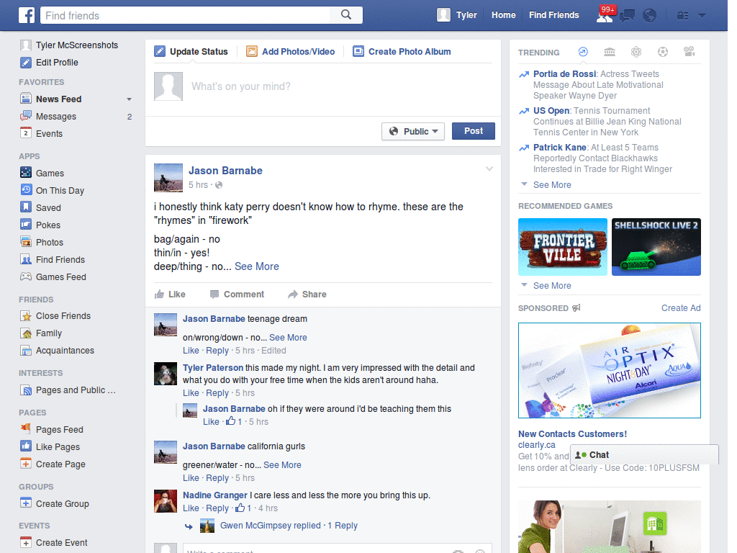Click Comment on Jason's post
Image resolution: width=737 pixels, height=553 pixels.
point(237,295)
